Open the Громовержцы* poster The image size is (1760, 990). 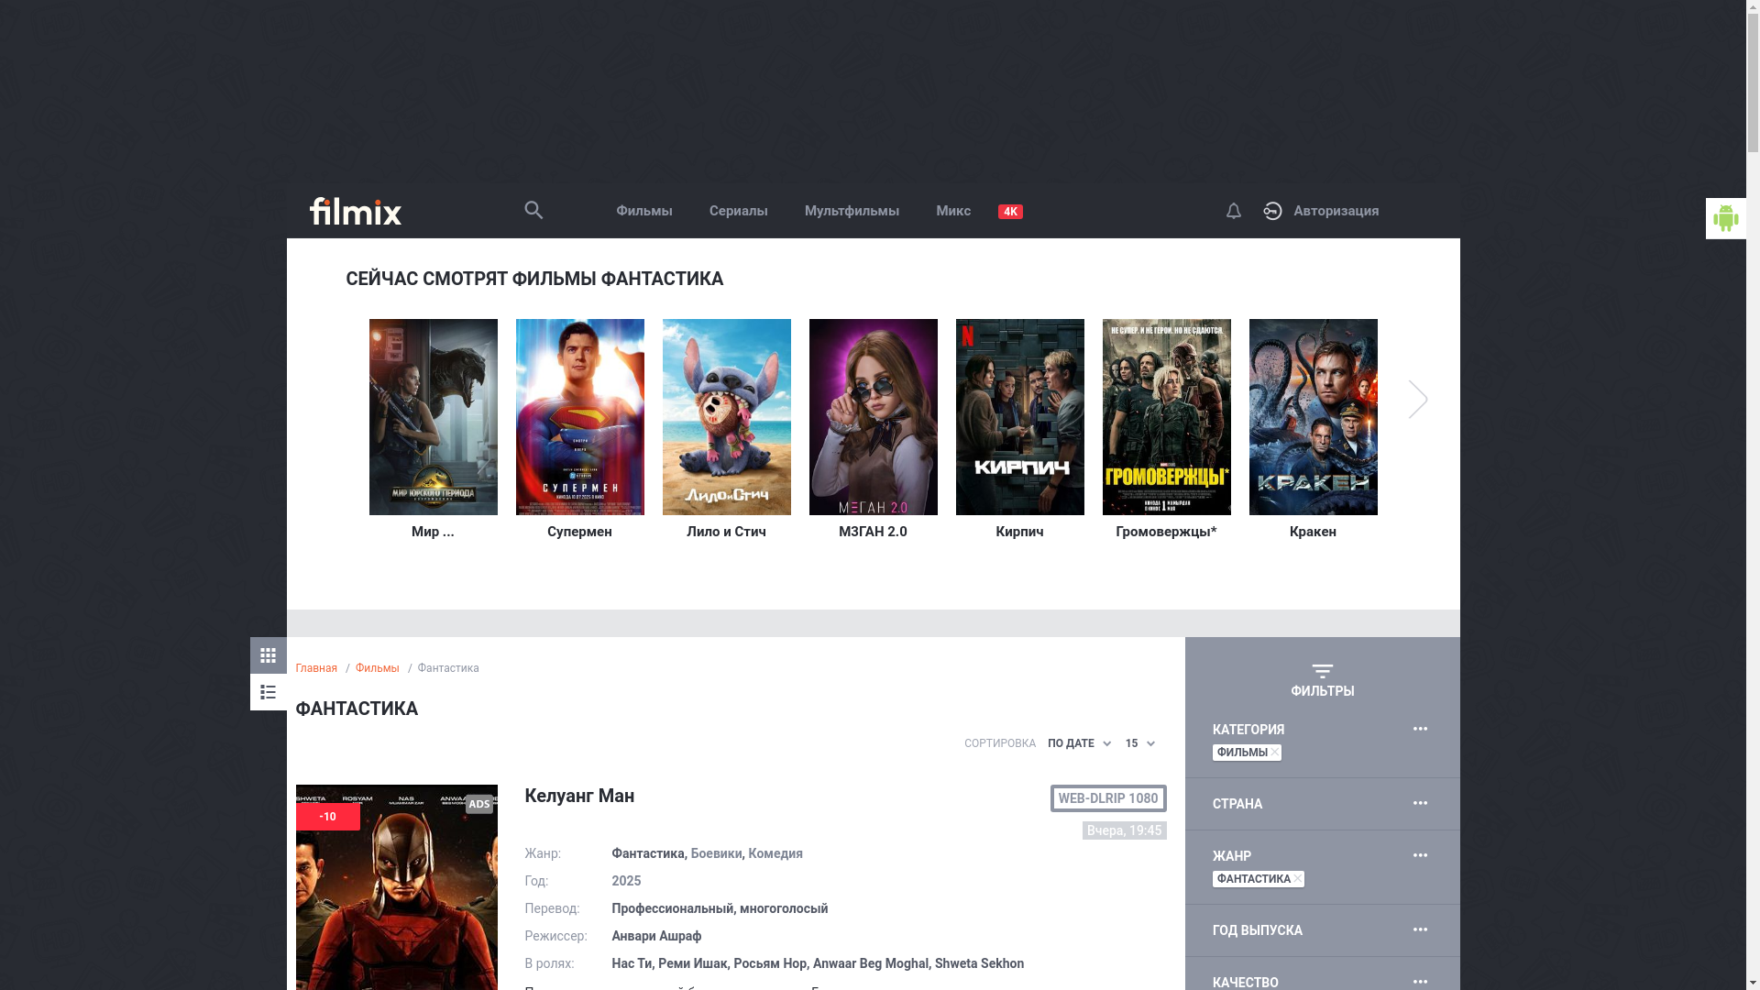(1166, 417)
